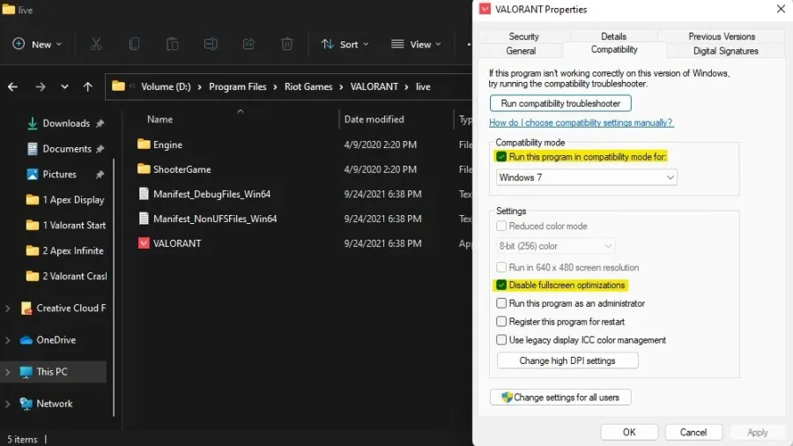Expand the Network tree node

tap(8, 404)
